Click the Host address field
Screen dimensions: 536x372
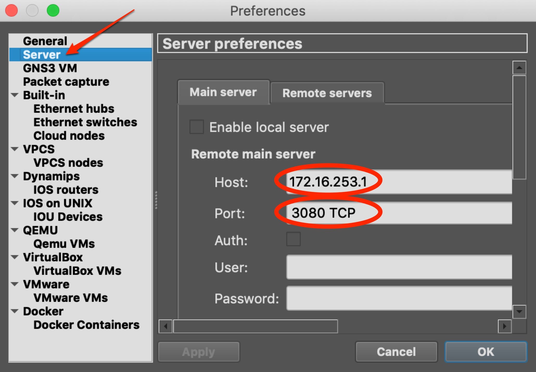coord(399,182)
